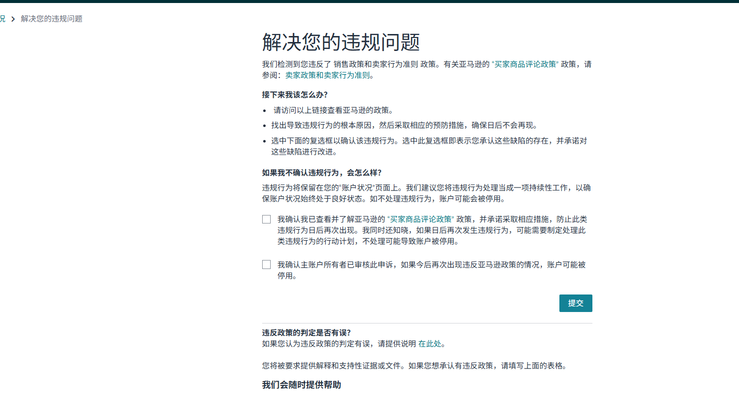Tick the checkbox confirming 主账户所有者已审核此申诉
739x397 pixels.
tap(266, 264)
